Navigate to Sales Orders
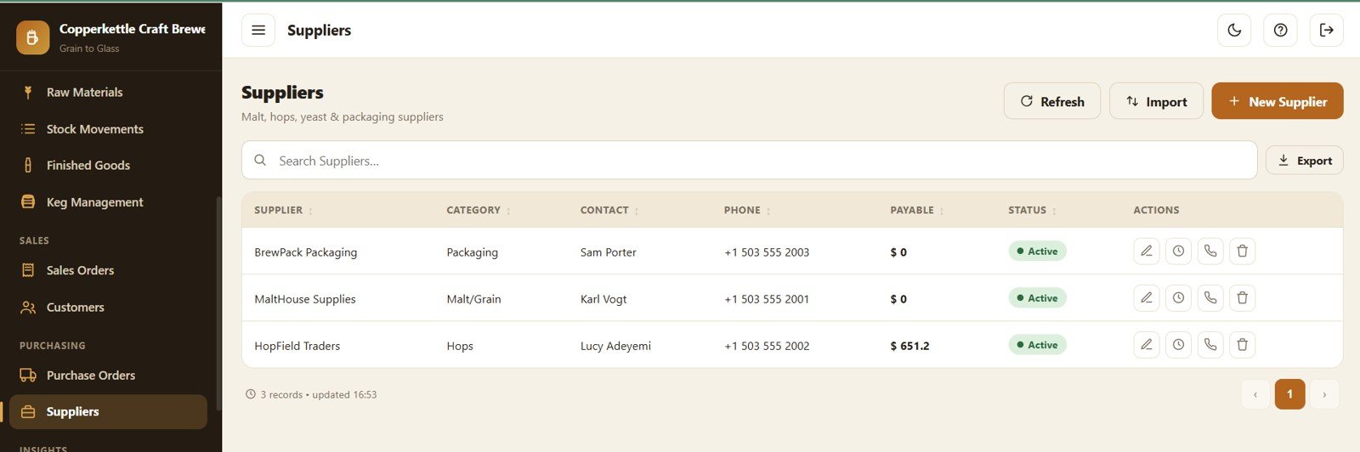This screenshot has width=1360, height=452. 108,270
